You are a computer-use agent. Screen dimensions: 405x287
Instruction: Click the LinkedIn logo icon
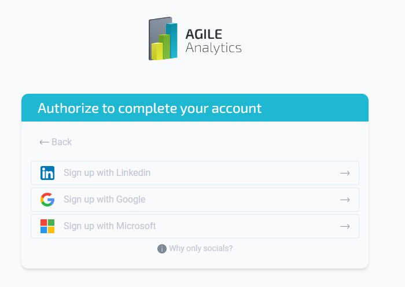pyautogui.click(x=47, y=173)
